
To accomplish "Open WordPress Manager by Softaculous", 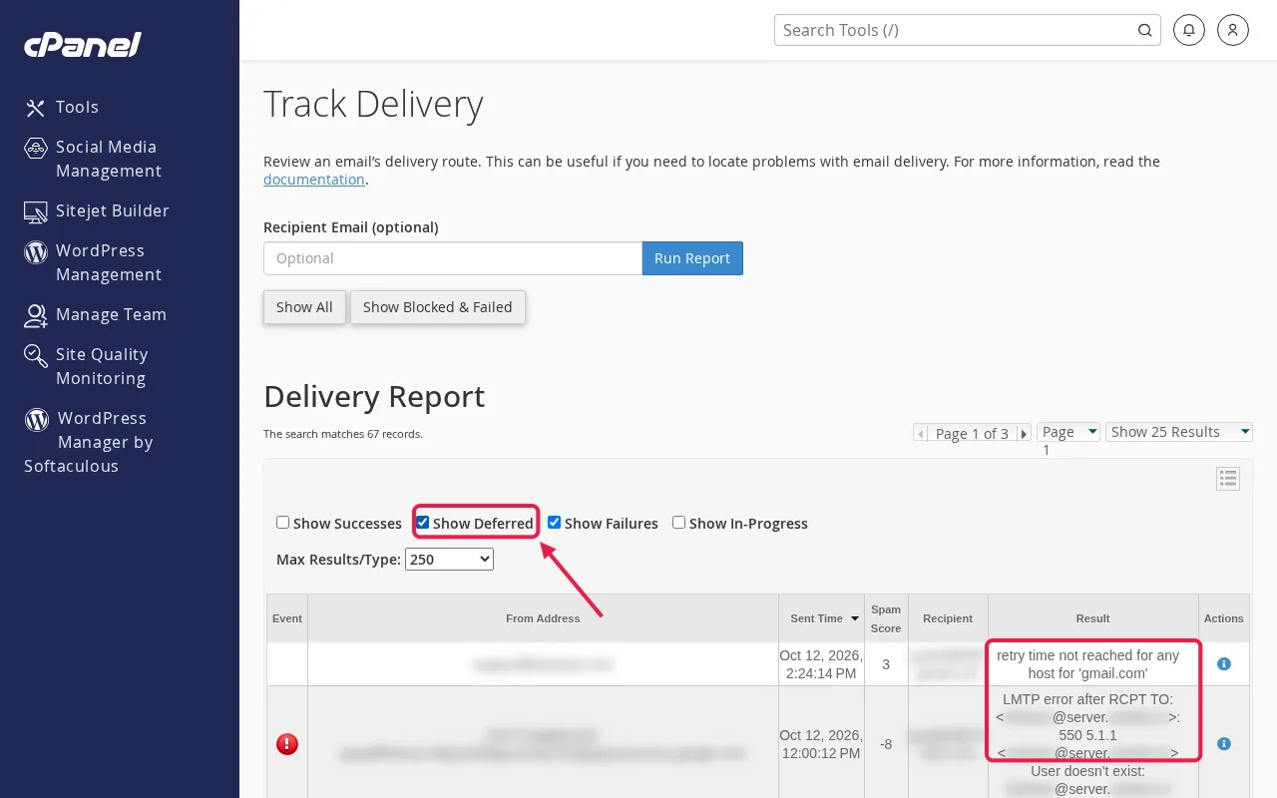I will click(x=89, y=442).
